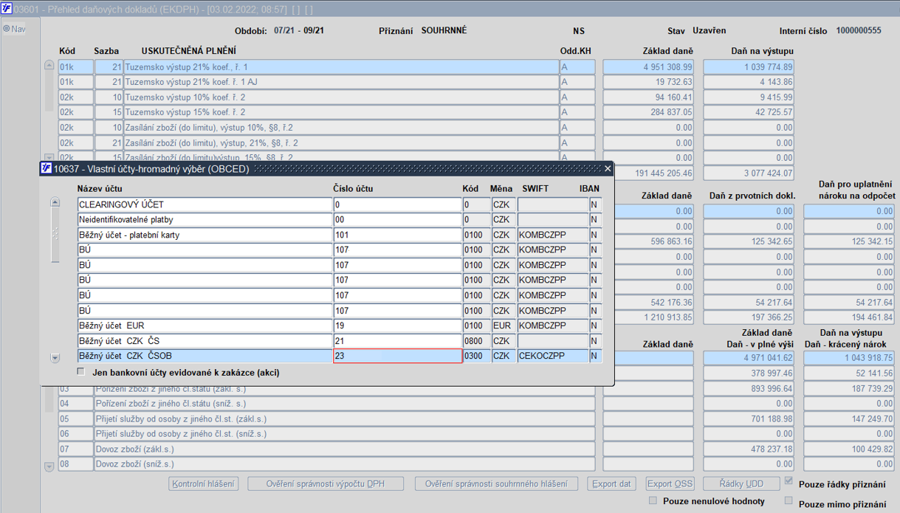Close the Vlastní účty-hromadný výběr dialog
The height and width of the screenshot is (513, 900).
tap(608, 168)
